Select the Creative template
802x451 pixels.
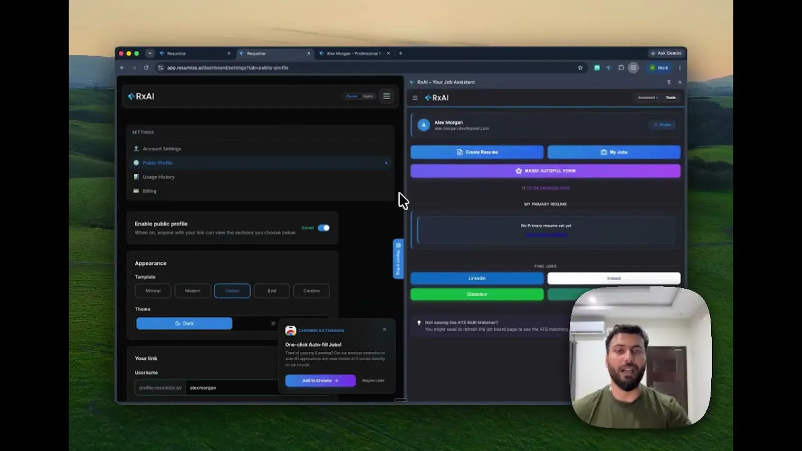point(311,291)
